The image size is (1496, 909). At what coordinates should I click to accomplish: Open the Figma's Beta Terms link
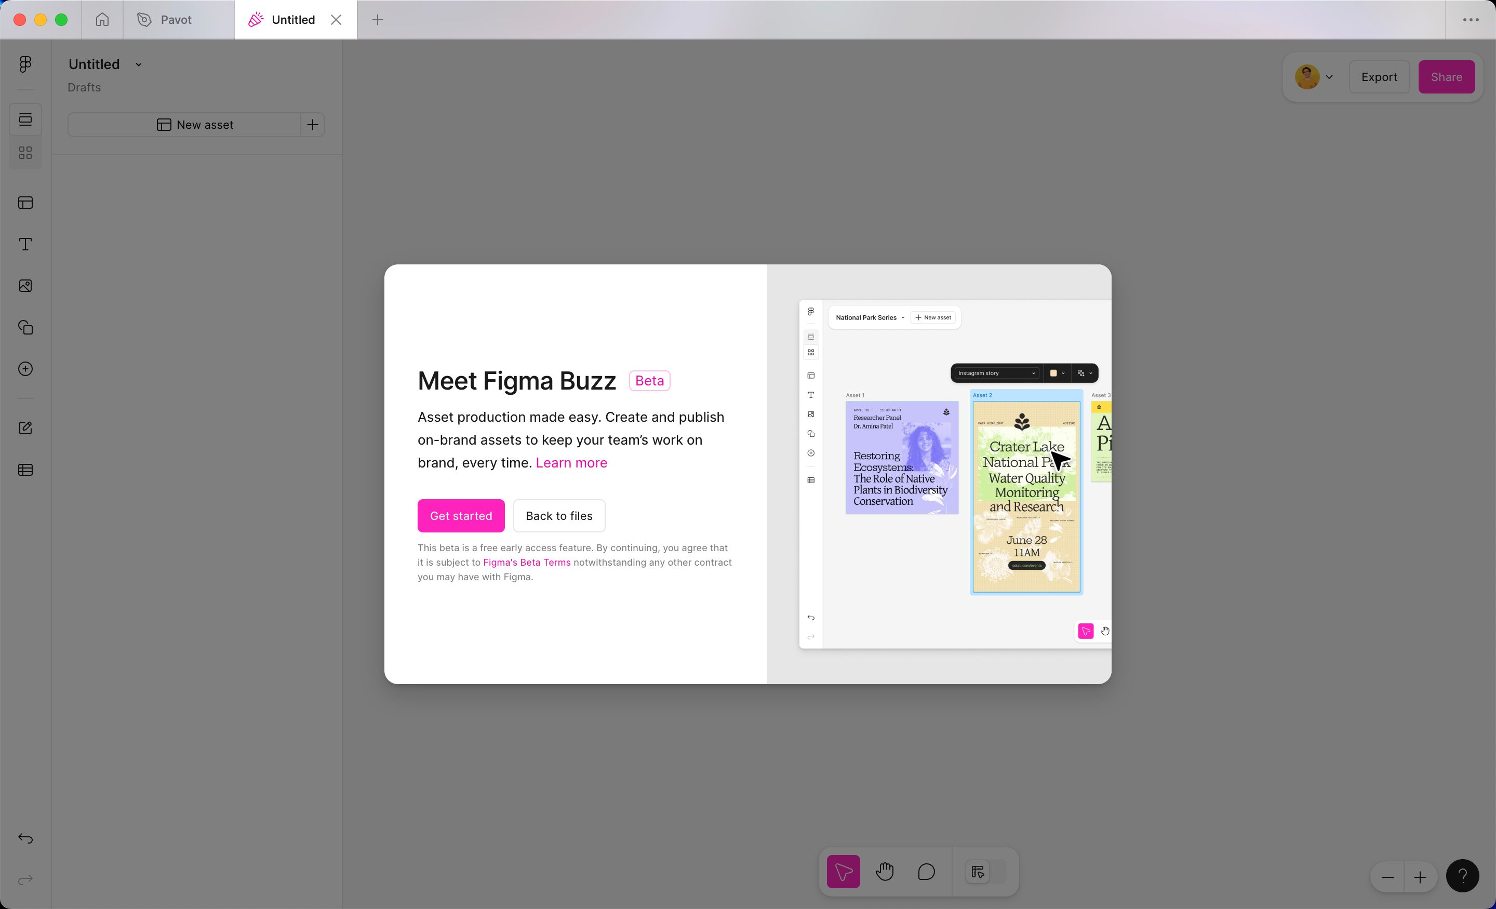point(526,562)
